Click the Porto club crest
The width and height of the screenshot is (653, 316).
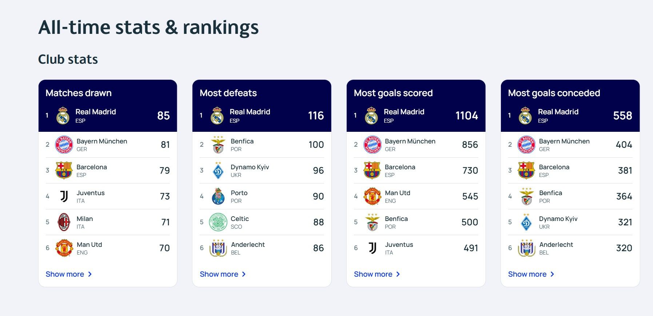218,197
